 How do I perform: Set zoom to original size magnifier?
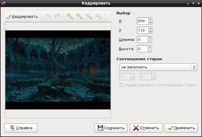(x=89, y=17)
